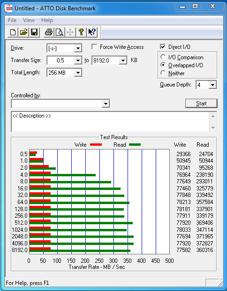
Task: Maximize the ATTO Disk Benchmark window
Action: [195, 7]
